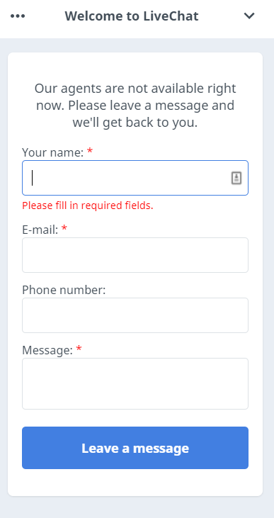Viewport: 274px width, 518px height.
Task: Click the red asterisk beside Message
Action: tap(79, 349)
